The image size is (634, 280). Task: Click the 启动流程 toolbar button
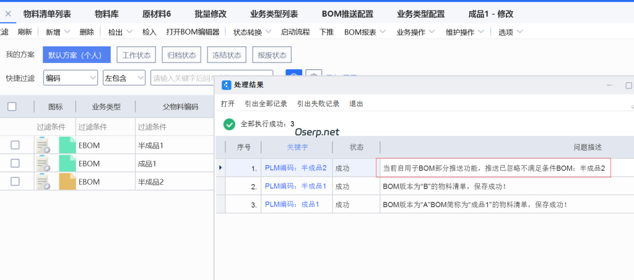pos(295,32)
